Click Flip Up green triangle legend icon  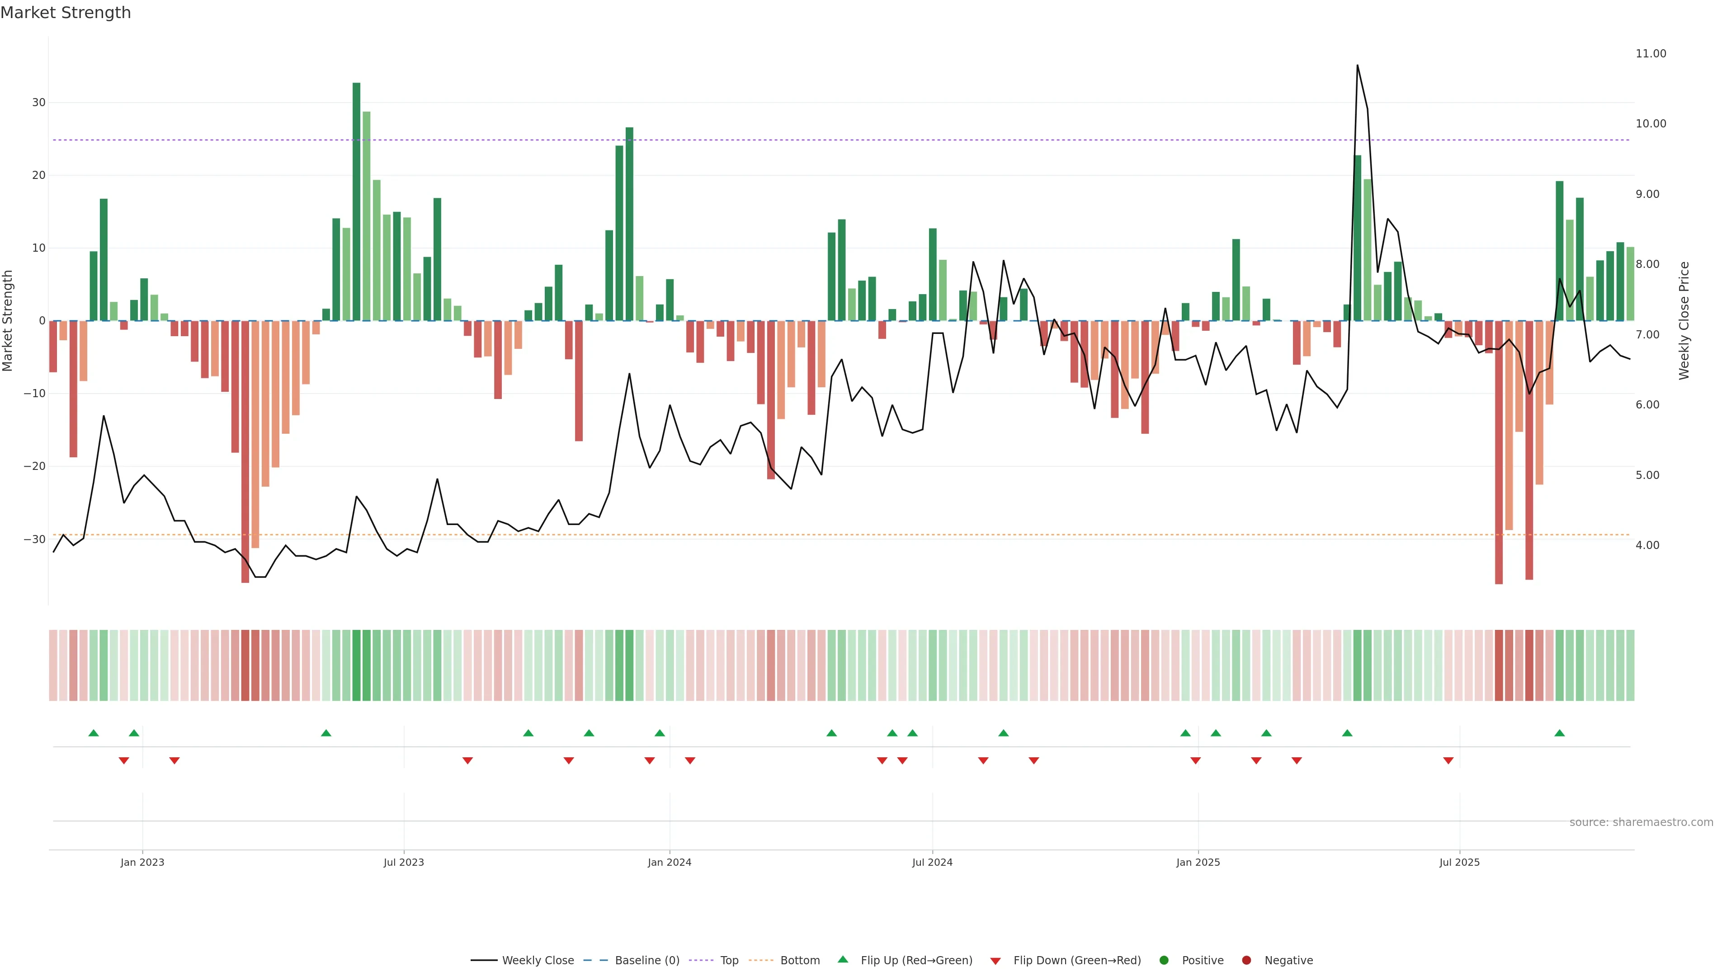coord(842,959)
